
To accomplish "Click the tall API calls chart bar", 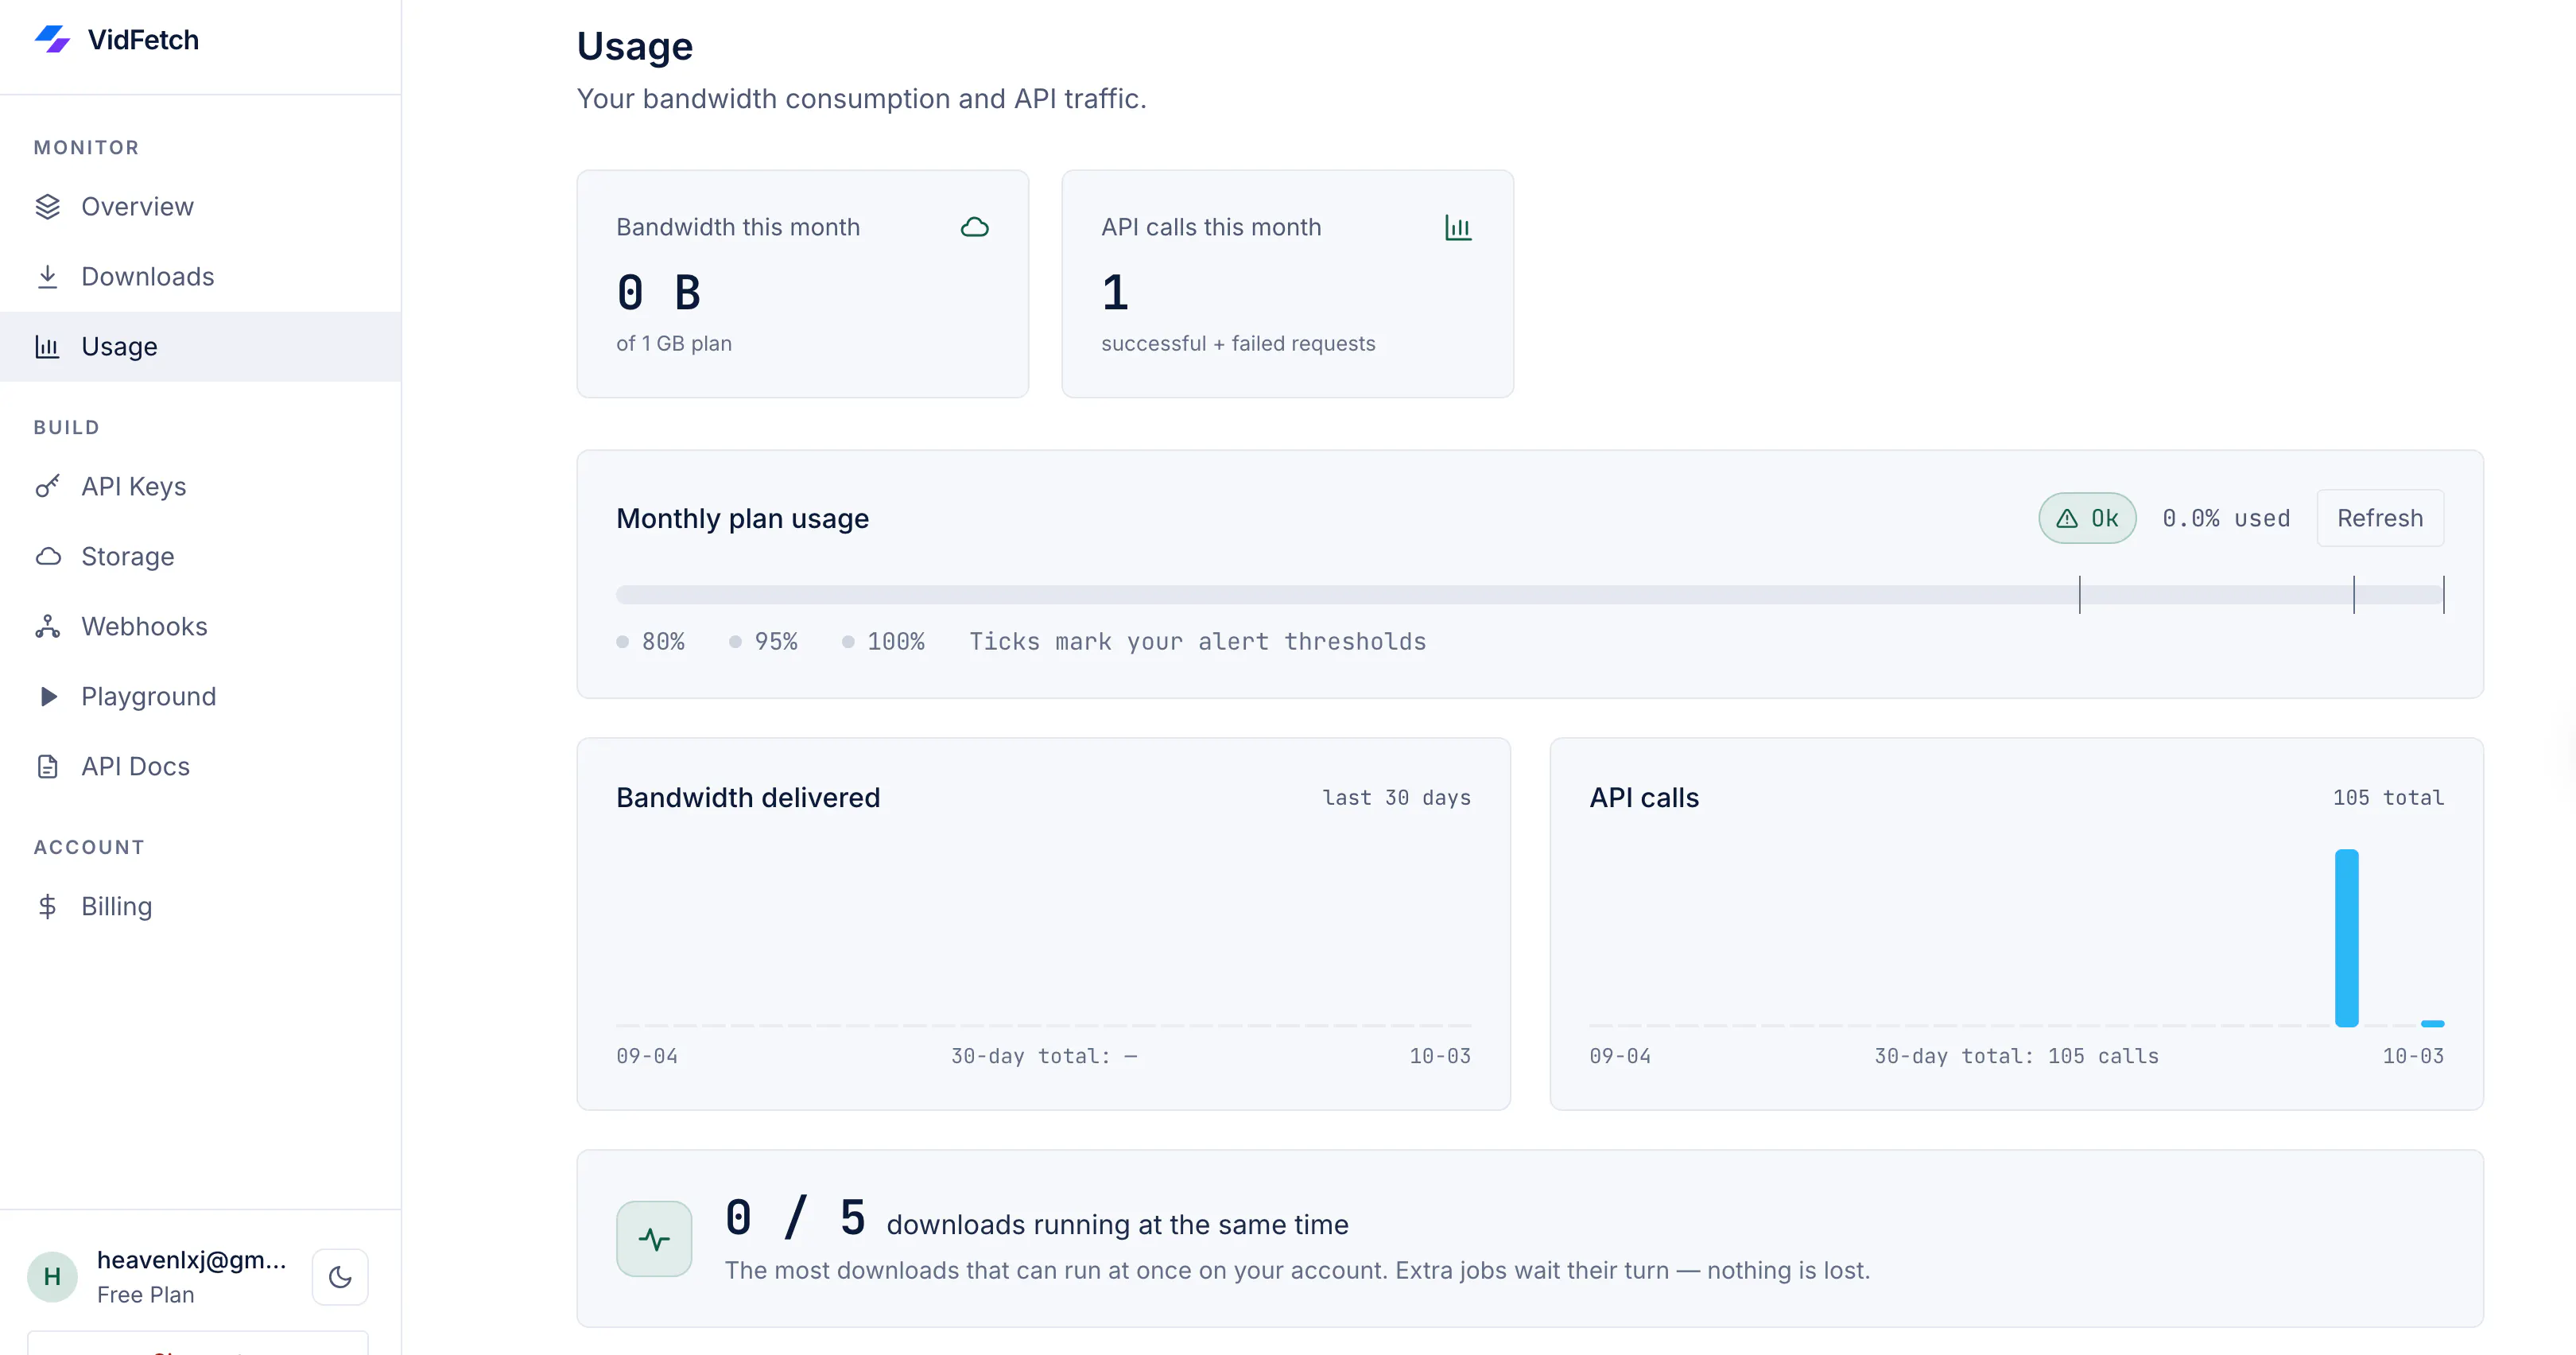I will tap(2346, 938).
